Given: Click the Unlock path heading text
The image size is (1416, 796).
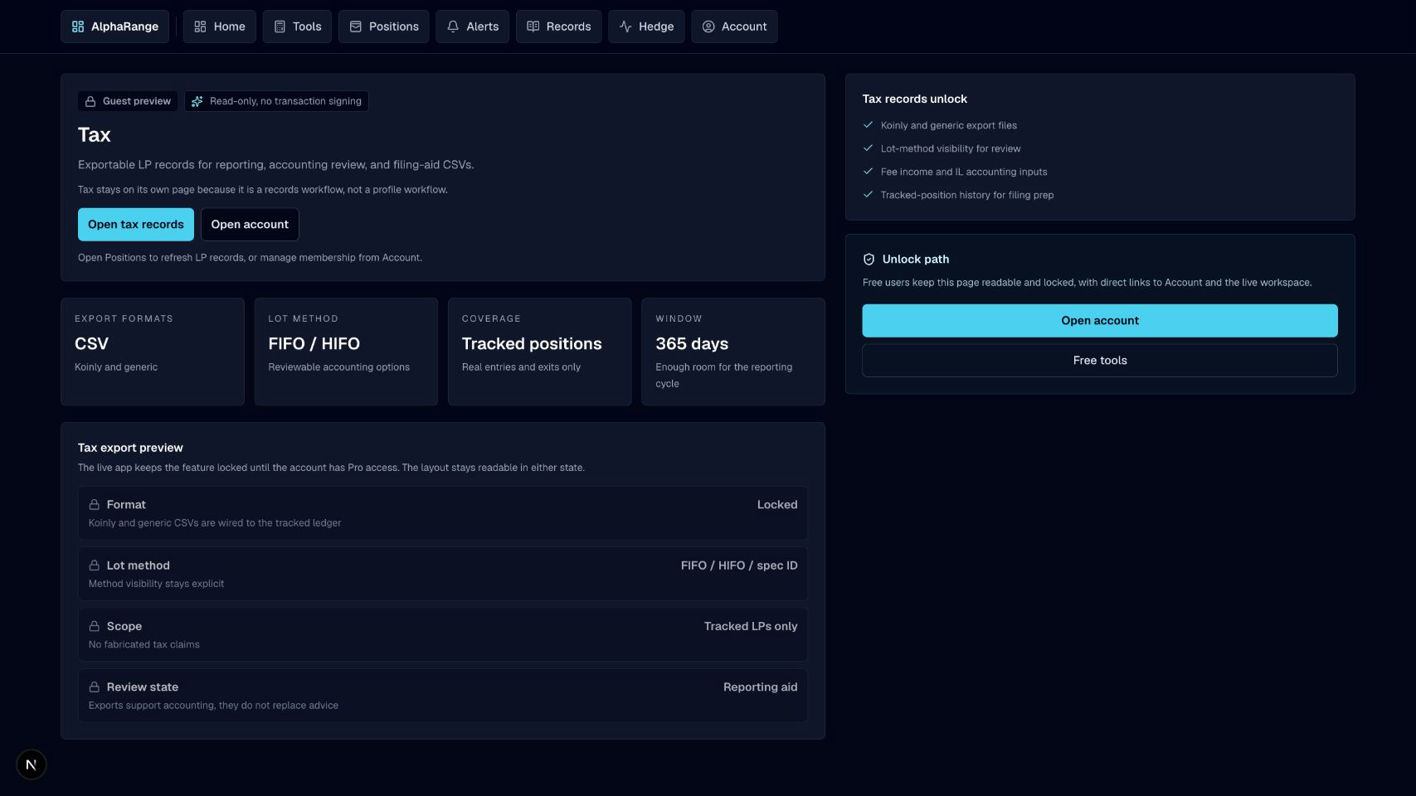Looking at the screenshot, I should point(916,260).
